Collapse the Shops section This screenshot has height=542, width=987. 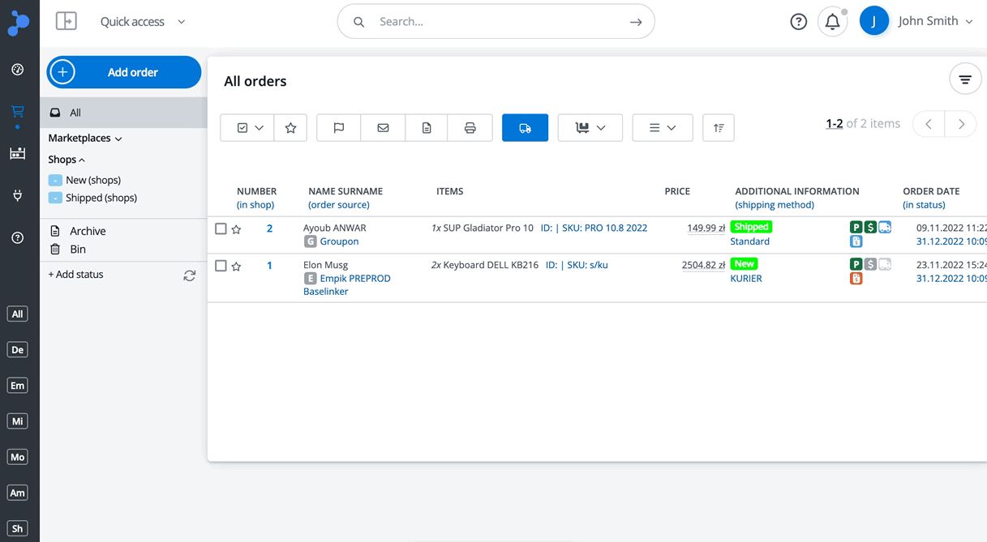click(67, 160)
